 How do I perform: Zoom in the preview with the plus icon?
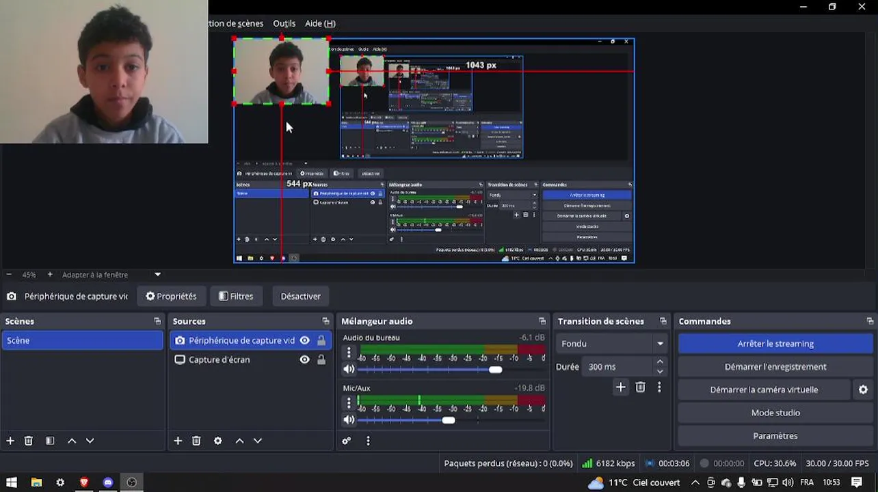point(50,275)
